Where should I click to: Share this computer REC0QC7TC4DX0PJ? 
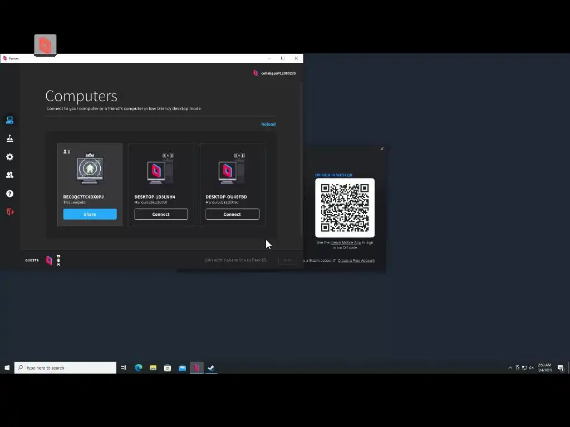[x=90, y=214]
